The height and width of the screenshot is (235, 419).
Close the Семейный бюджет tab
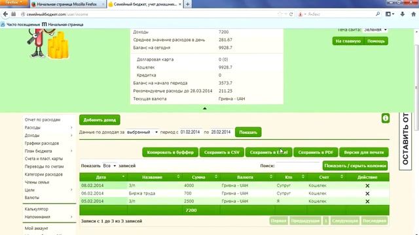tap(180, 5)
